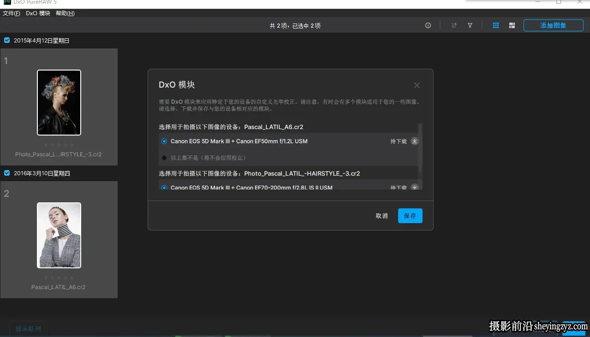Select thumbnail of Pascal_LATIL_A6.cr2 image

pos(59,235)
